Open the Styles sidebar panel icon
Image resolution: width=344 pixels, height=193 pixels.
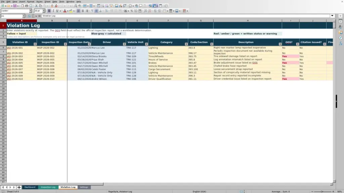click(x=341, y=27)
